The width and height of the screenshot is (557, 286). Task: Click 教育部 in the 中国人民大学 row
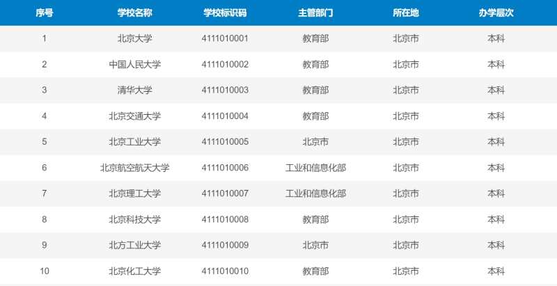[315, 64]
